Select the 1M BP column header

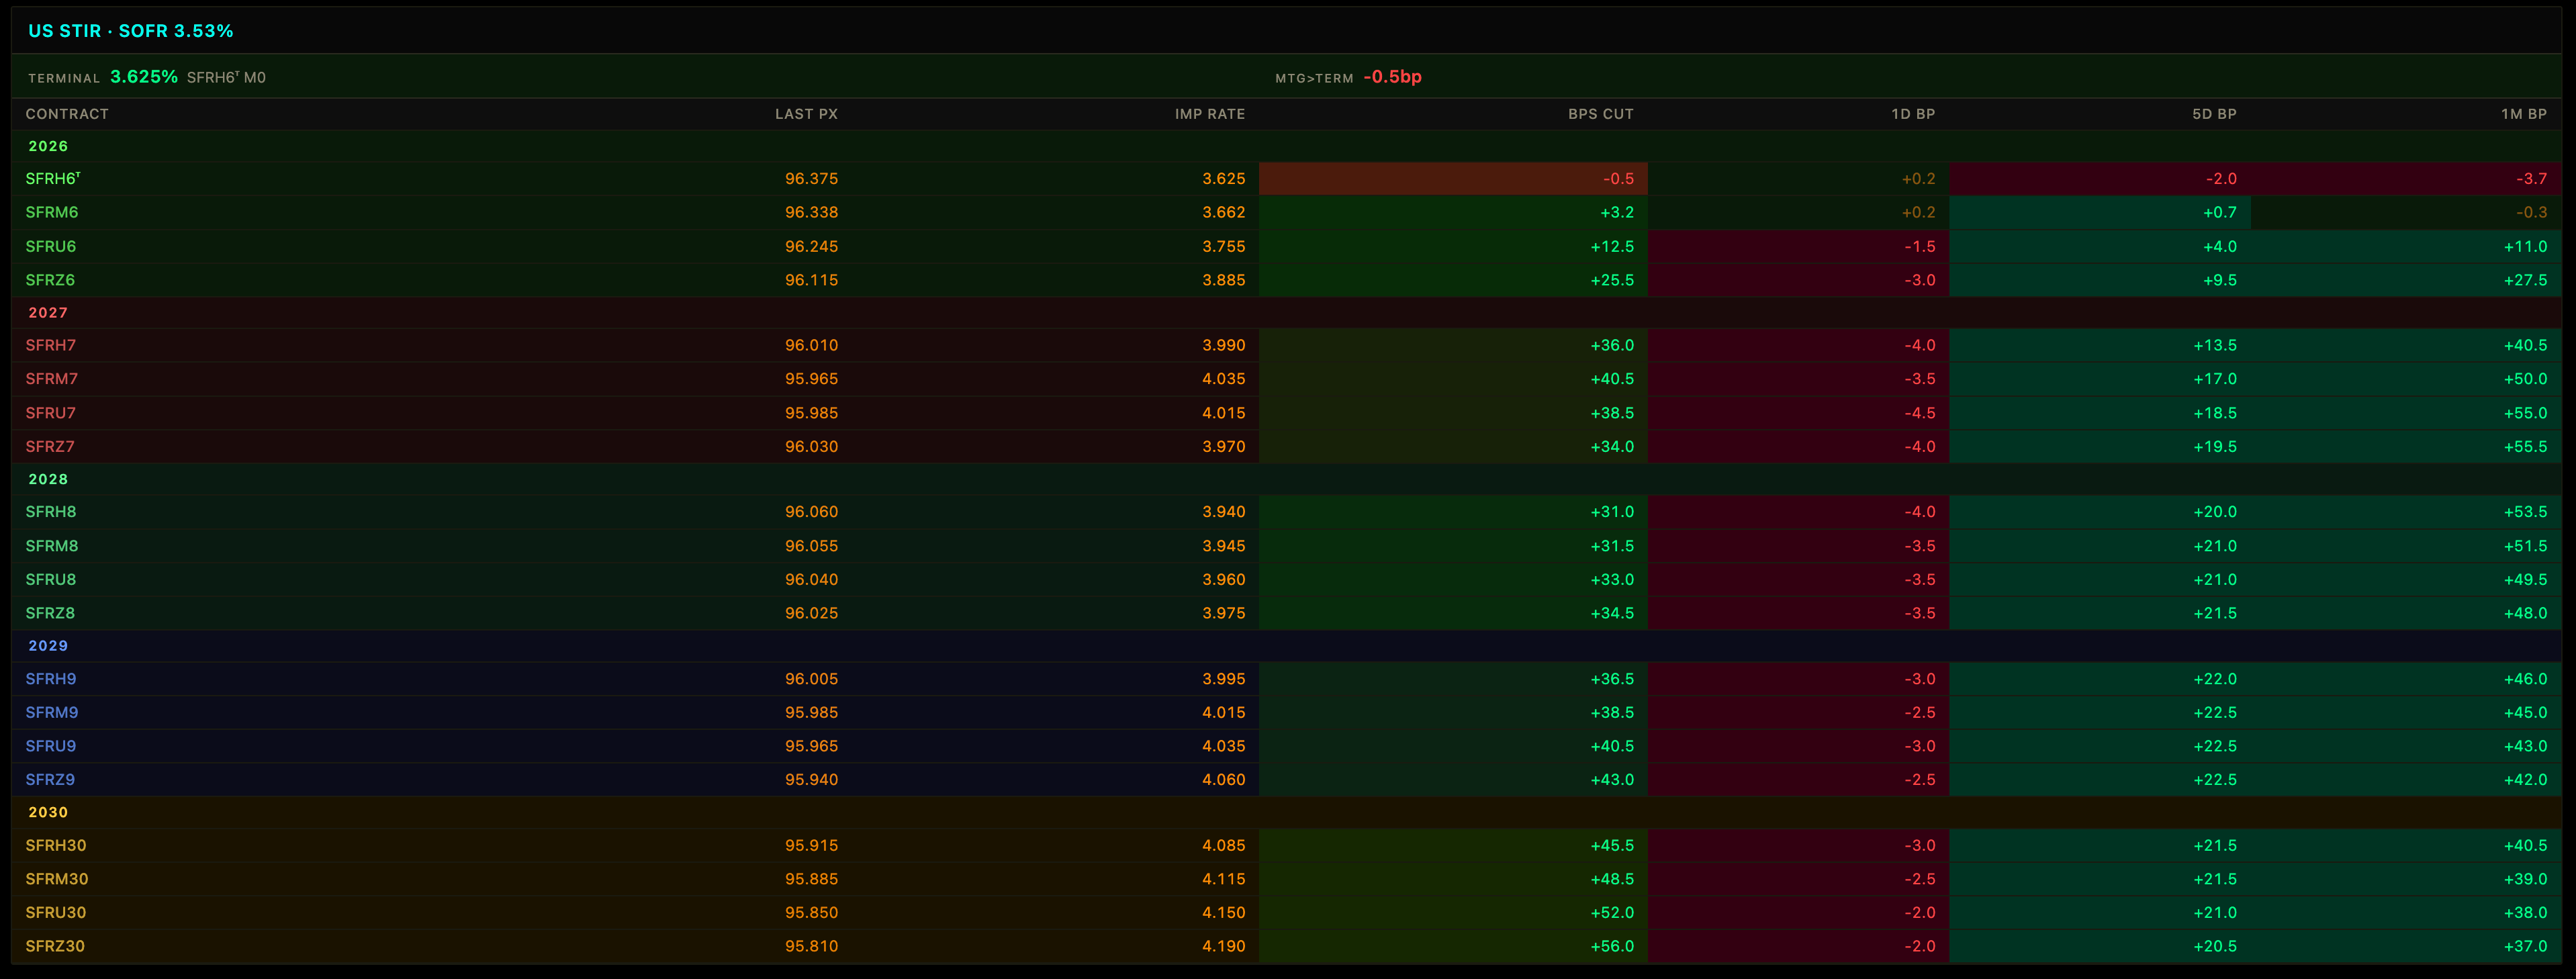click(x=2523, y=114)
